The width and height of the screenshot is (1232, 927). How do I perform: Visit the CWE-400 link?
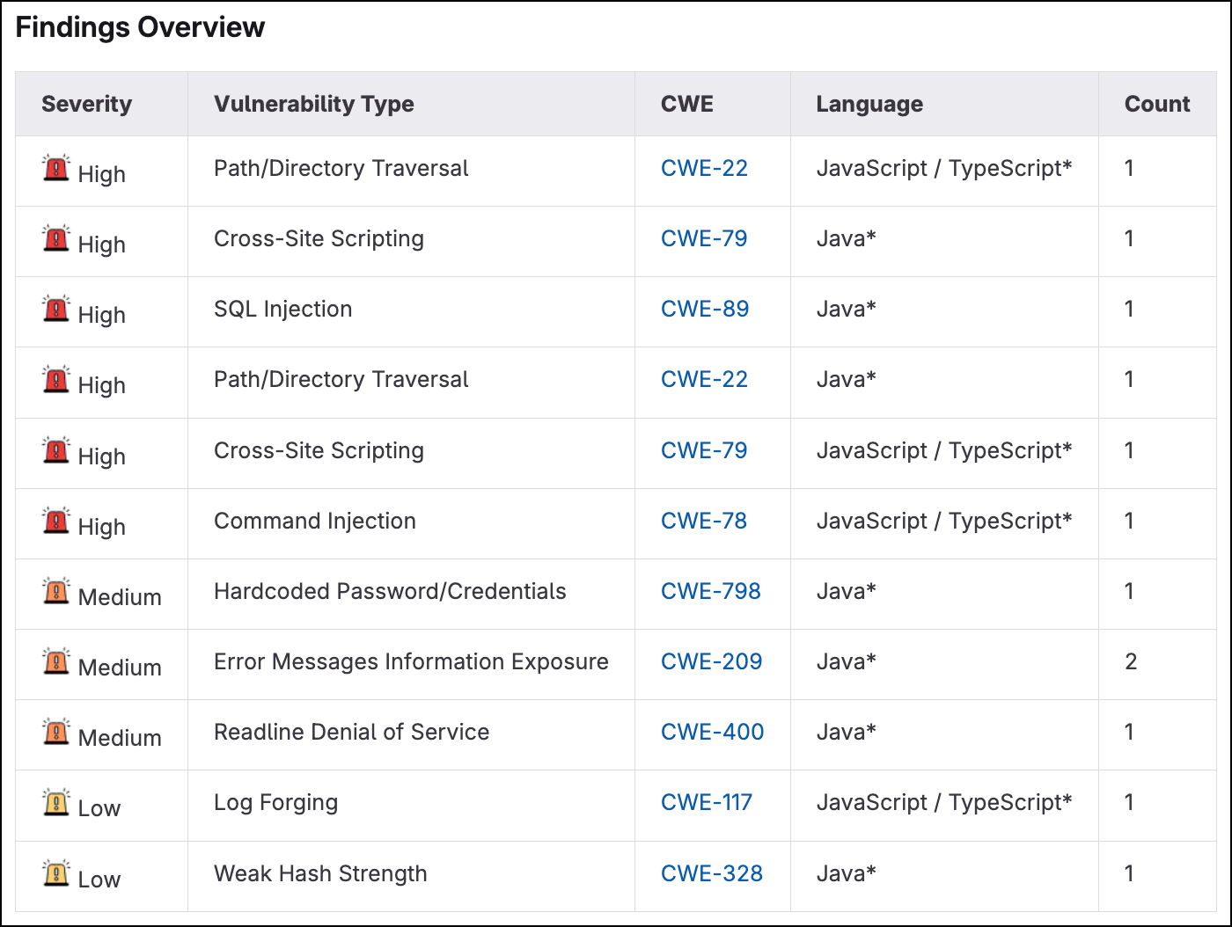click(712, 732)
